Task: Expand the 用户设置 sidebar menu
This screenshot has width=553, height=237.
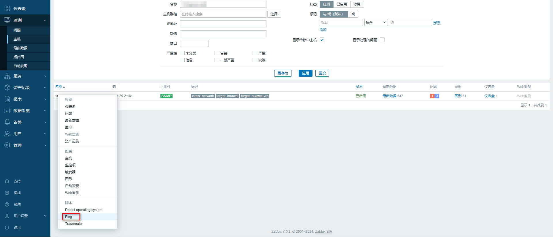Action: click(45, 216)
